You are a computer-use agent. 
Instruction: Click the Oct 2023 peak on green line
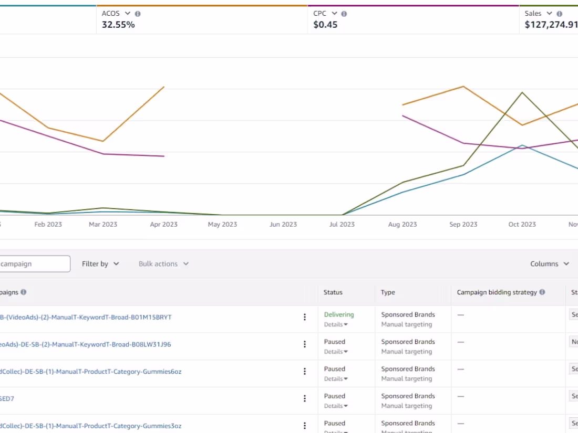[522, 92]
